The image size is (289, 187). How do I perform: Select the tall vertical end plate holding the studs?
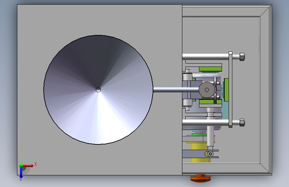(x=230, y=90)
